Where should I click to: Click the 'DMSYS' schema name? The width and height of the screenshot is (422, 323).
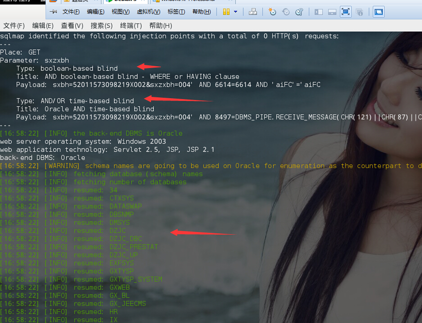coord(120,223)
